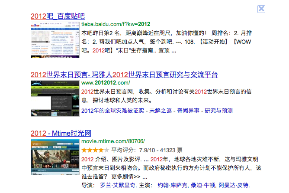Open the 2012 - Mtime时光网 result title
The height and width of the screenshot is (193, 289).
tap(61, 133)
